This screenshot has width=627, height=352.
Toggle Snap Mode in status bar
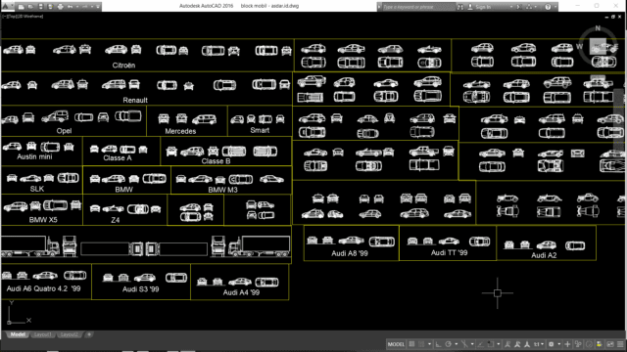(x=420, y=344)
